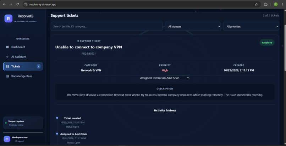This screenshot has width=286, height=146.
Task: Click the Resolved status badge
Action: [x=267, y=43]
